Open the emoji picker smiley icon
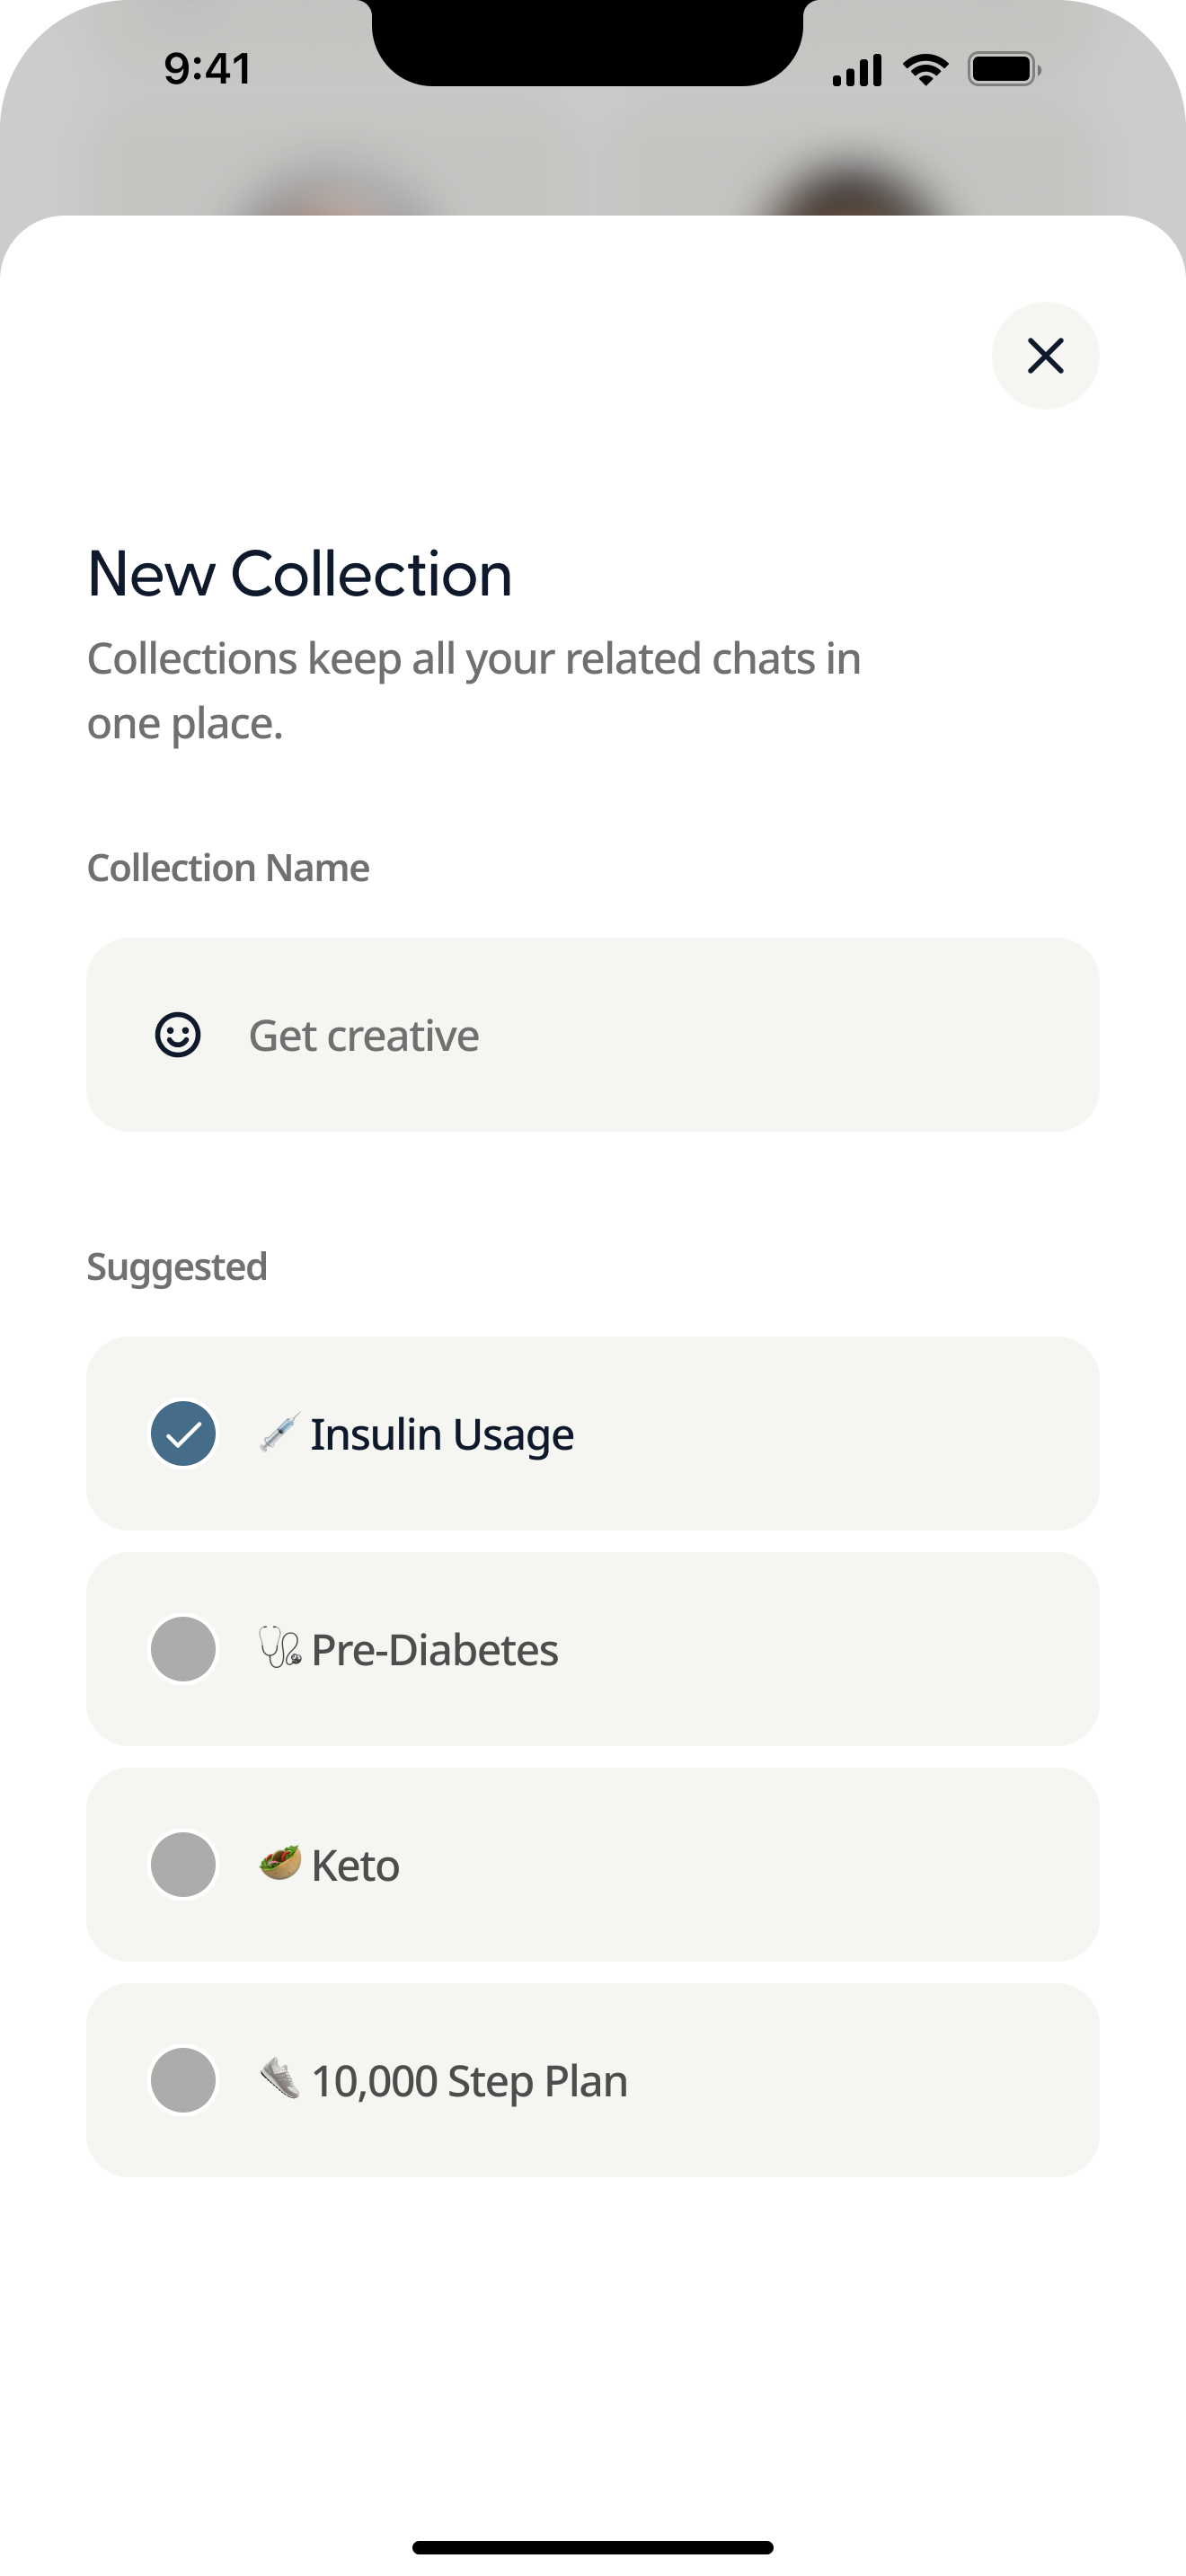1186x2576 pixels. coord(178,1035)
